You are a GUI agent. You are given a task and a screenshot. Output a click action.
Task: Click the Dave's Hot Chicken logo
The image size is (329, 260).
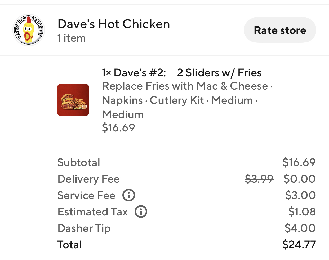(29, 30)
